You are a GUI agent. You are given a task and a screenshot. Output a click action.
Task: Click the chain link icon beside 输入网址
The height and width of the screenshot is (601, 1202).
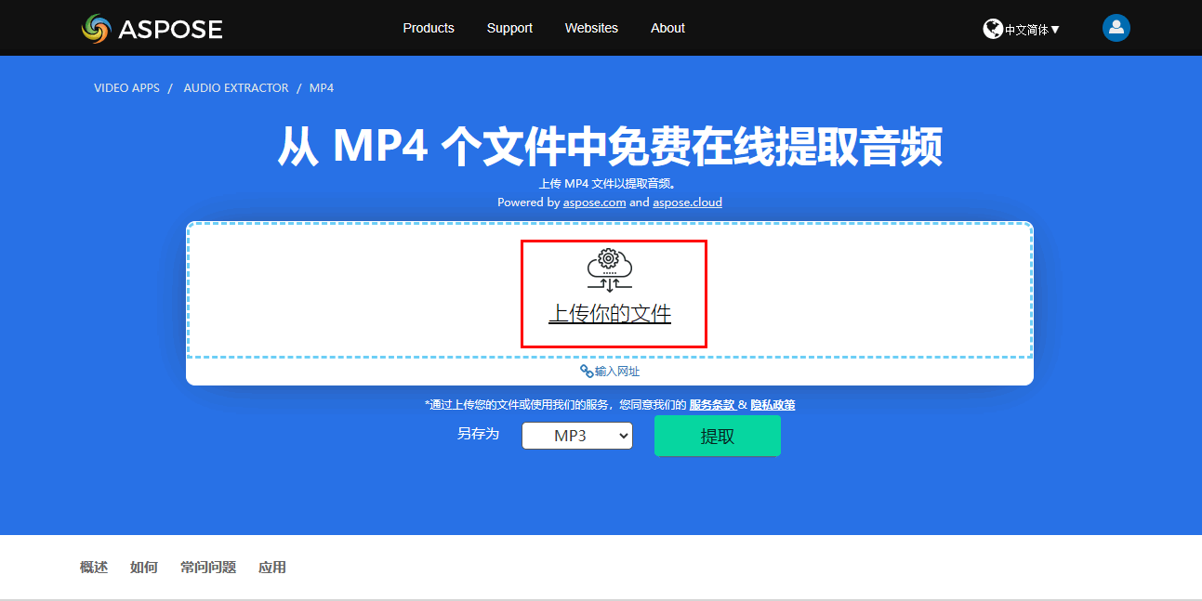587,372
